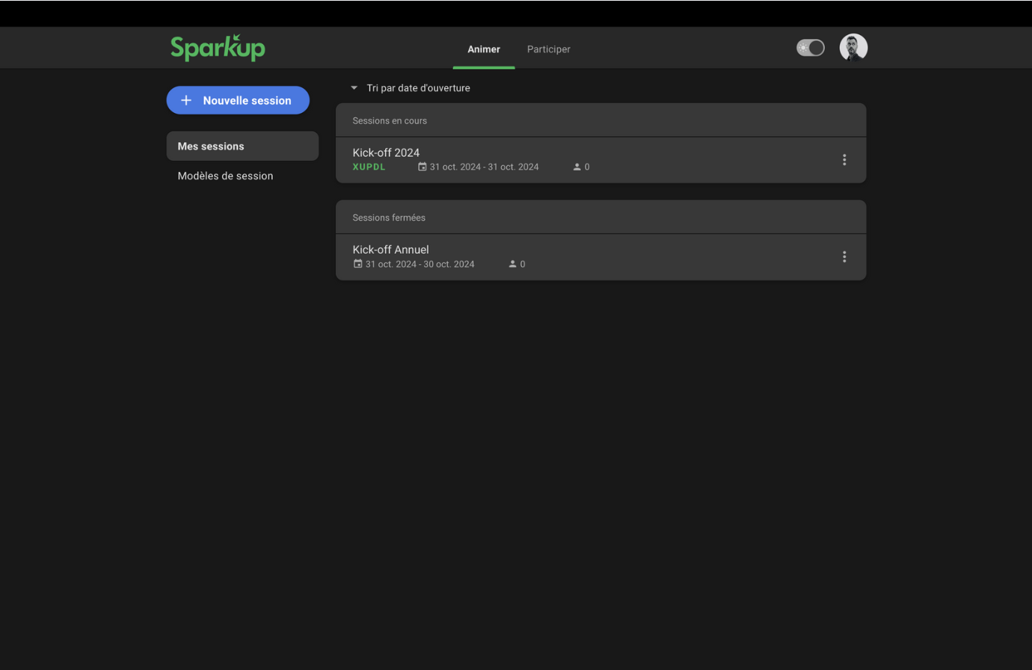Click the Sparkup logo
The image size is (1032, 670).
218,48
